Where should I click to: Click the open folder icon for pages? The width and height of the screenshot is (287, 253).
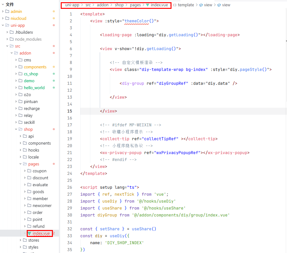tap(25, 164)
